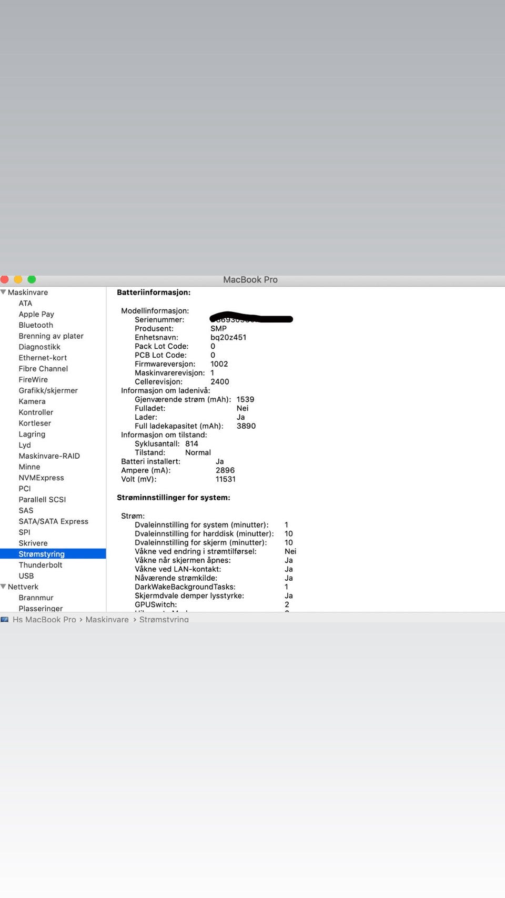Open Fibre Channel information
Screen dimensions: 505x898
pos(43,369)
